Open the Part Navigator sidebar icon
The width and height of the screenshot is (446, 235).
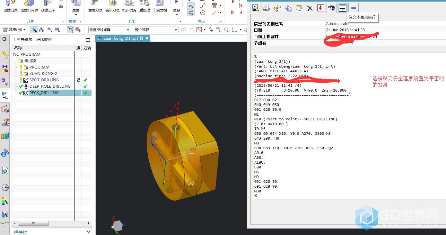tap(5, 82)
